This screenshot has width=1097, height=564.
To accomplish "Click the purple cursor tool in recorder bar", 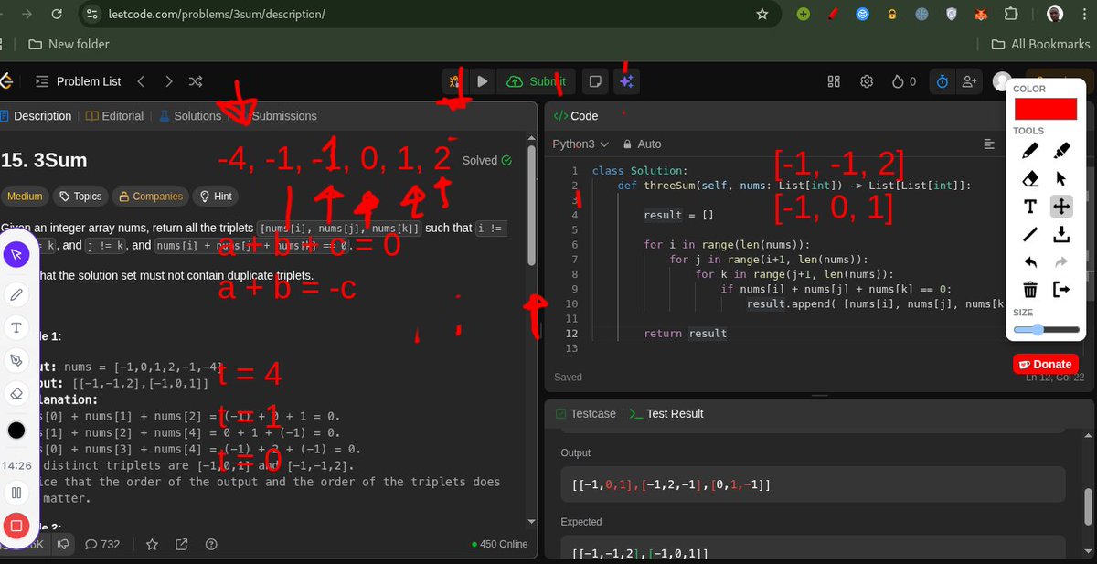I will tap(16, 254).
